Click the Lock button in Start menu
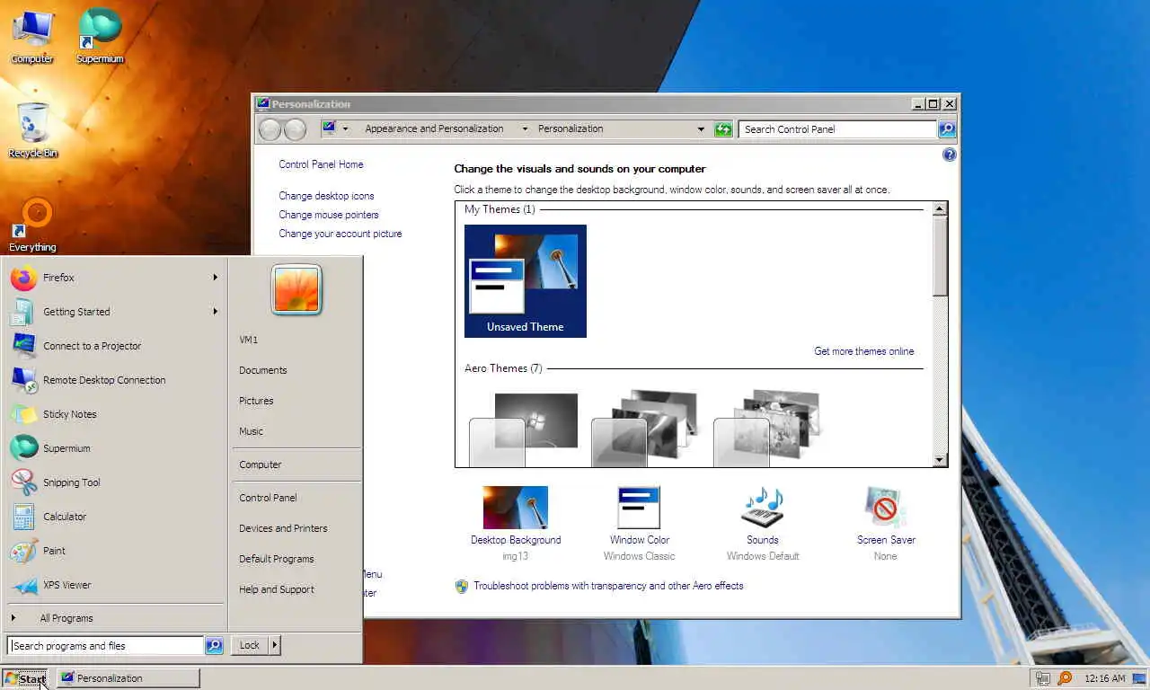The width and height of the screenshot is (1150, 690). [x=250, y=645]
